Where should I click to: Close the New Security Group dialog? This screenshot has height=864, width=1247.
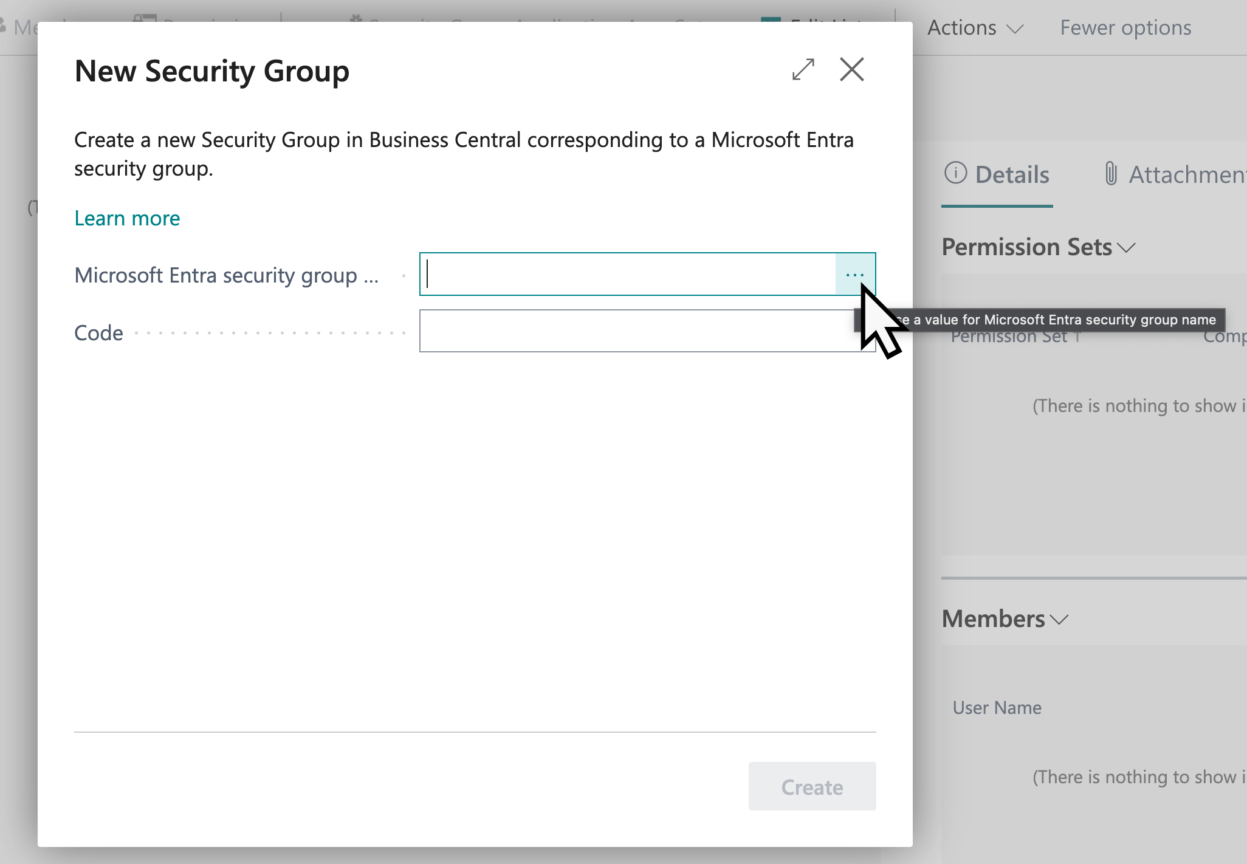(x=851, y=70)
